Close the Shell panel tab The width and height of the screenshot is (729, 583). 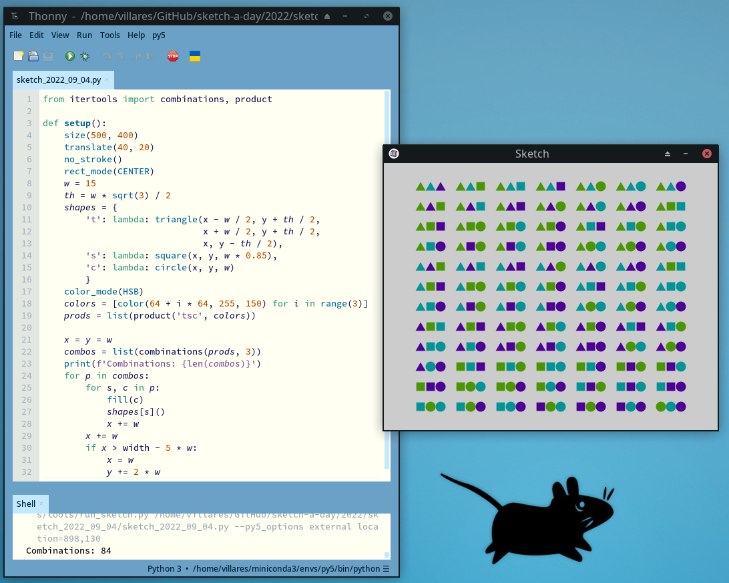click(41, 504)
